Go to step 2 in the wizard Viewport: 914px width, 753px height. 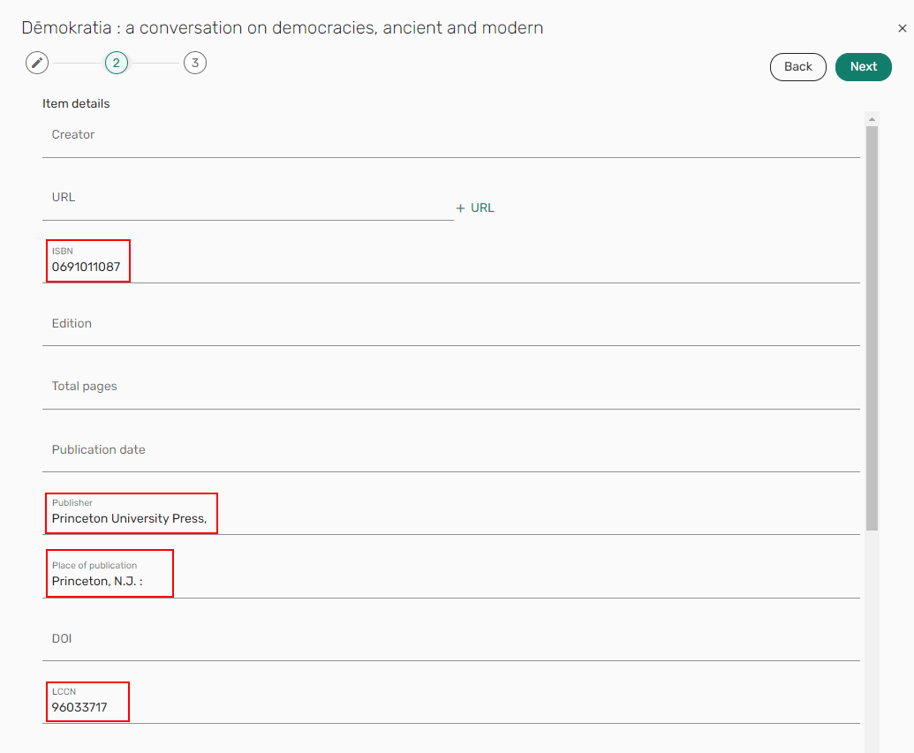click(x=116, y=63)
